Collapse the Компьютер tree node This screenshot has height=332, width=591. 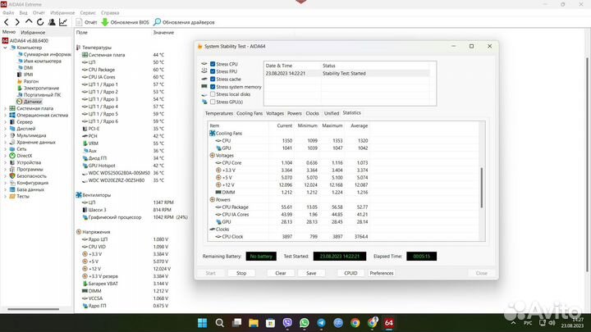pos(5,48)
